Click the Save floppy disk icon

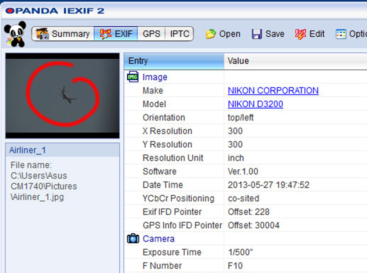pos(257,34)
